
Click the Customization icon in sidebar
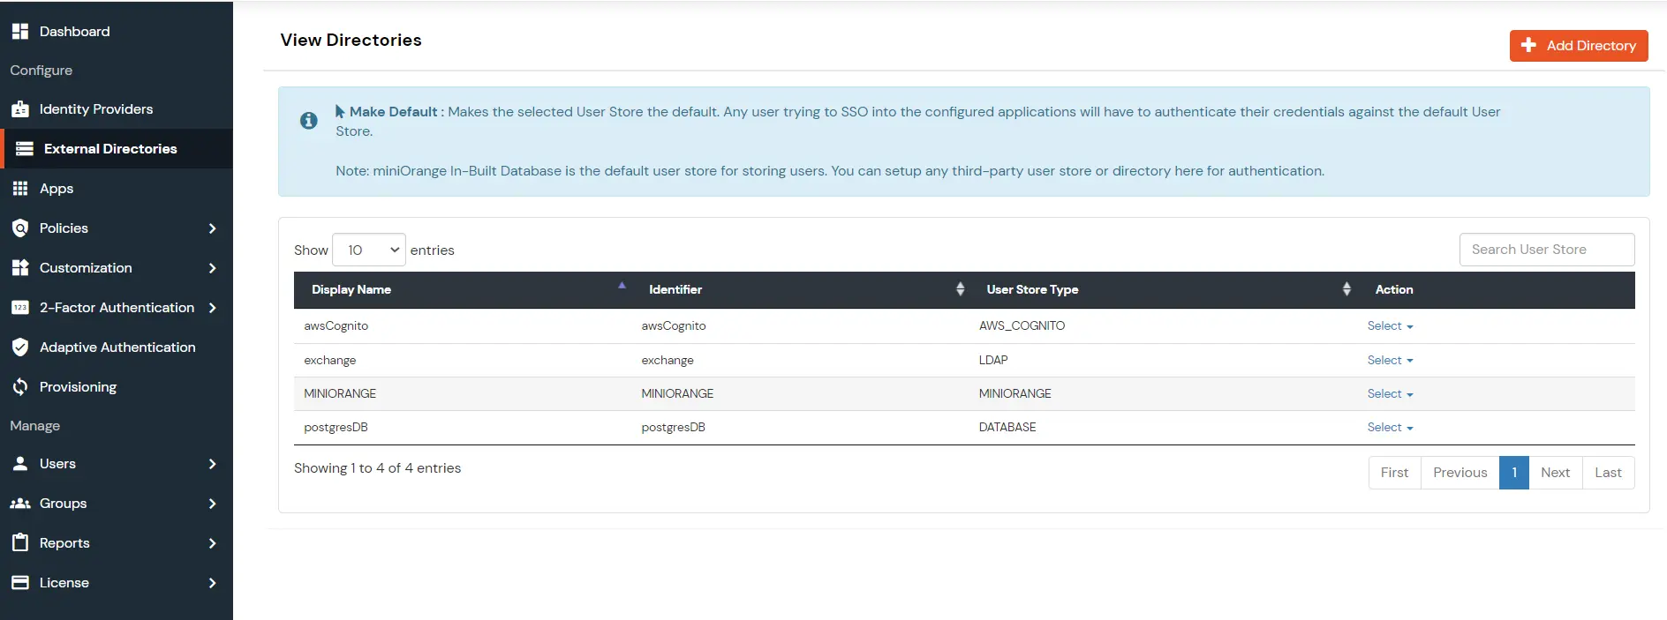coord(20,268)
